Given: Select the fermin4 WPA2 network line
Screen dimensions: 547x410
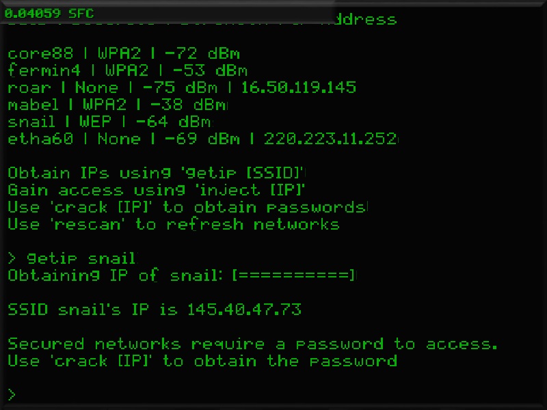Looking at the screenshot, I should tap(128, 71).
